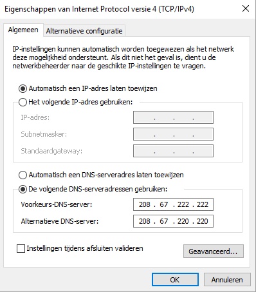Click the Alternatieve DNS-server address field
This screenshot has width=256, height=294.
pyautogui.click(x=173, y=221)
